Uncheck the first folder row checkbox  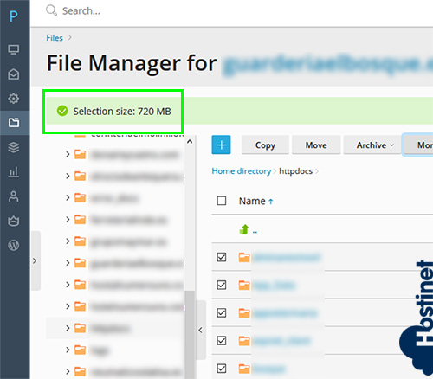[222, 257]
